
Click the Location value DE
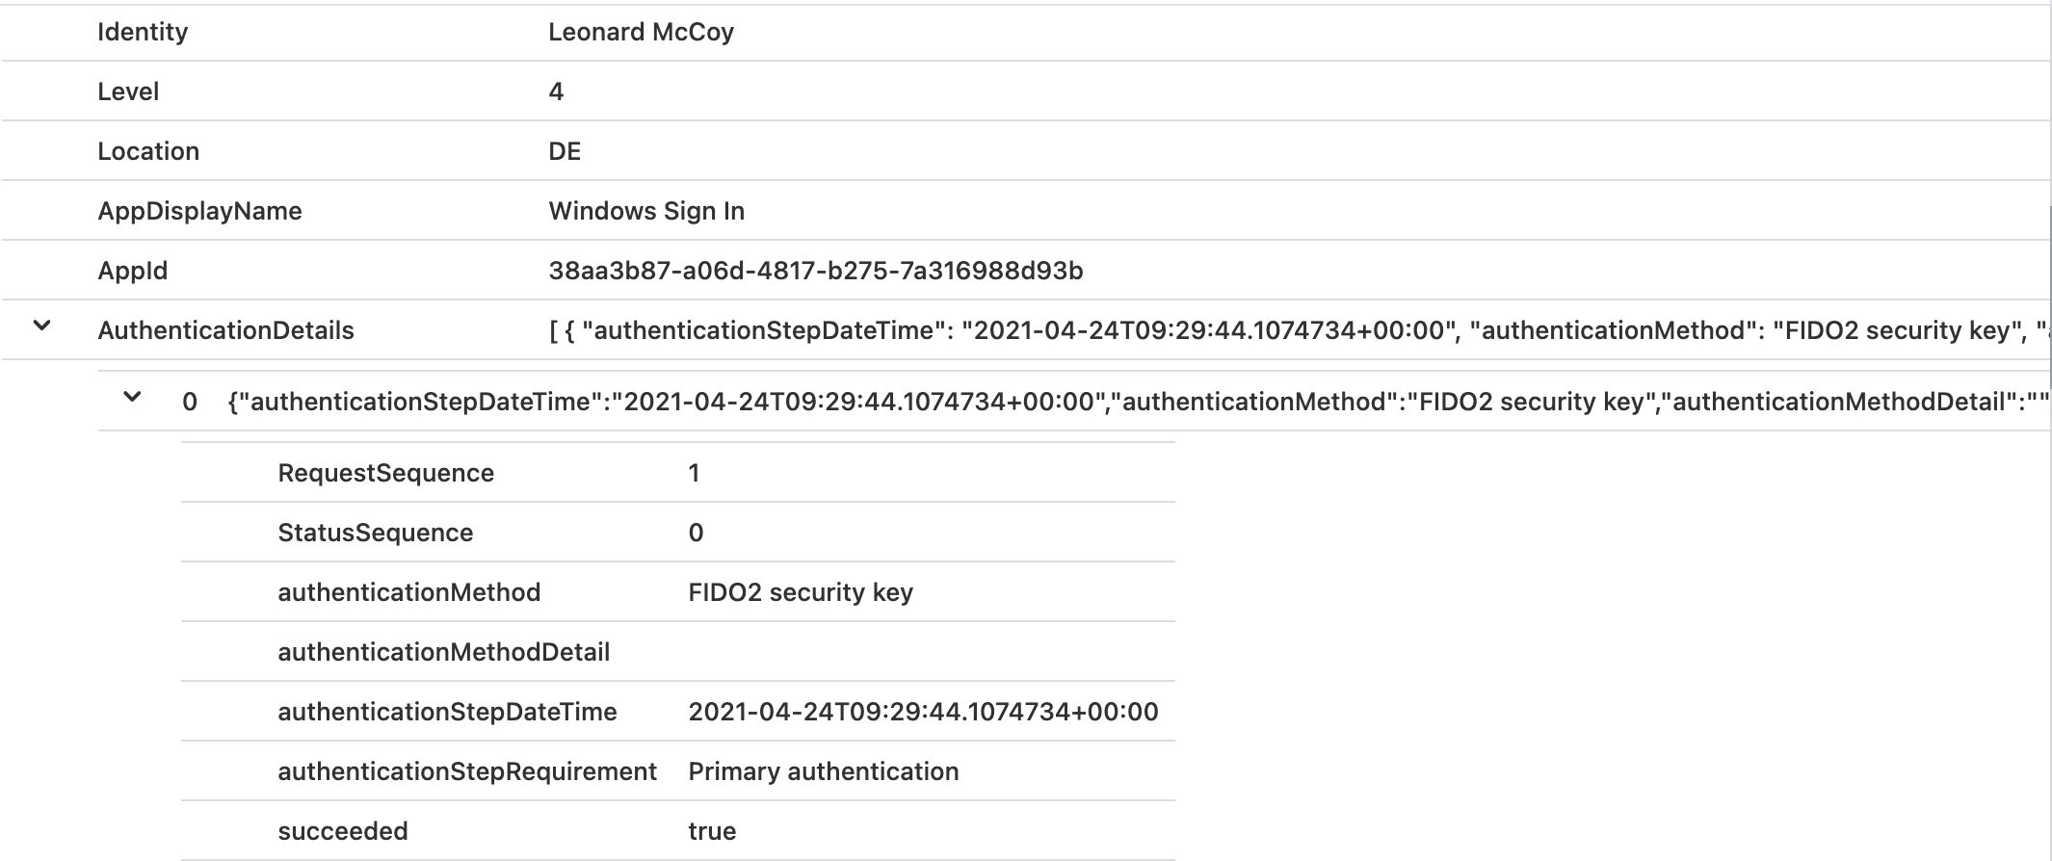[x=565, y=151]
